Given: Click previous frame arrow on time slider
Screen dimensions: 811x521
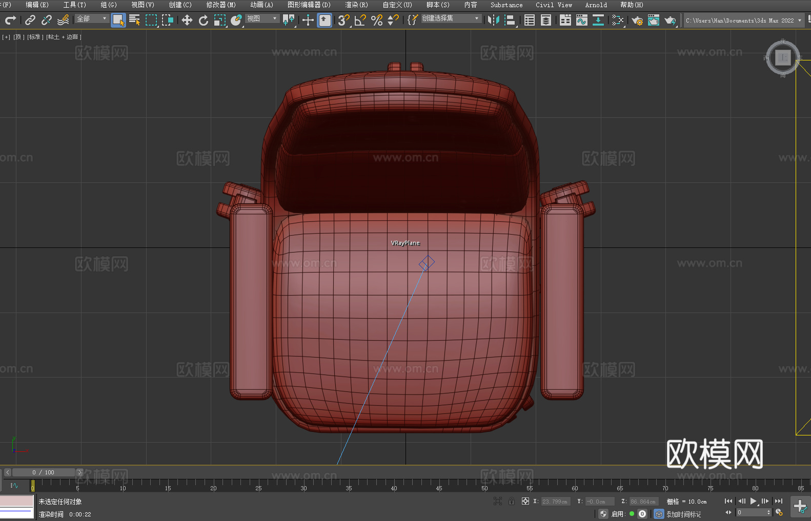Looking at the screenshot, I should (7, 472).
